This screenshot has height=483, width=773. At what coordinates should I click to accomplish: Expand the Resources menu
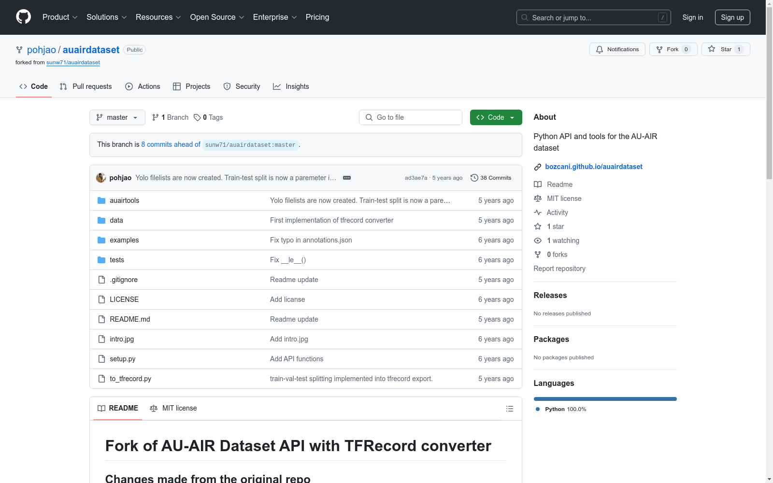158,17
